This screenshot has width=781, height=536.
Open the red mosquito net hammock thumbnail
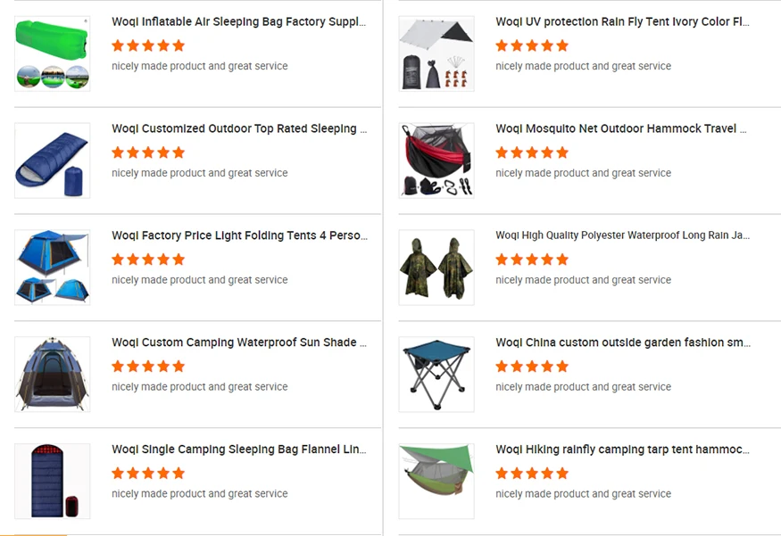pyautogui.click(x=436, y=161)
